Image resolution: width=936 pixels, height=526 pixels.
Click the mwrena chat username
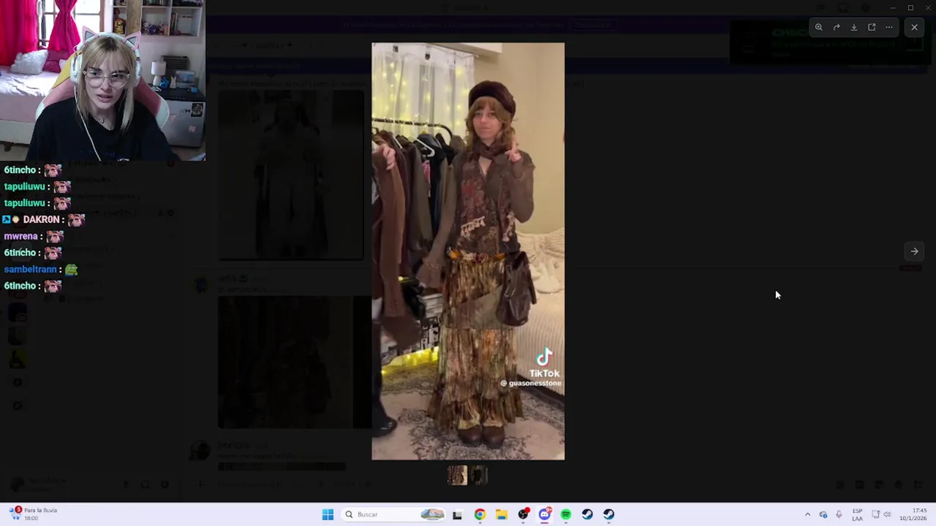click(20, 236)
